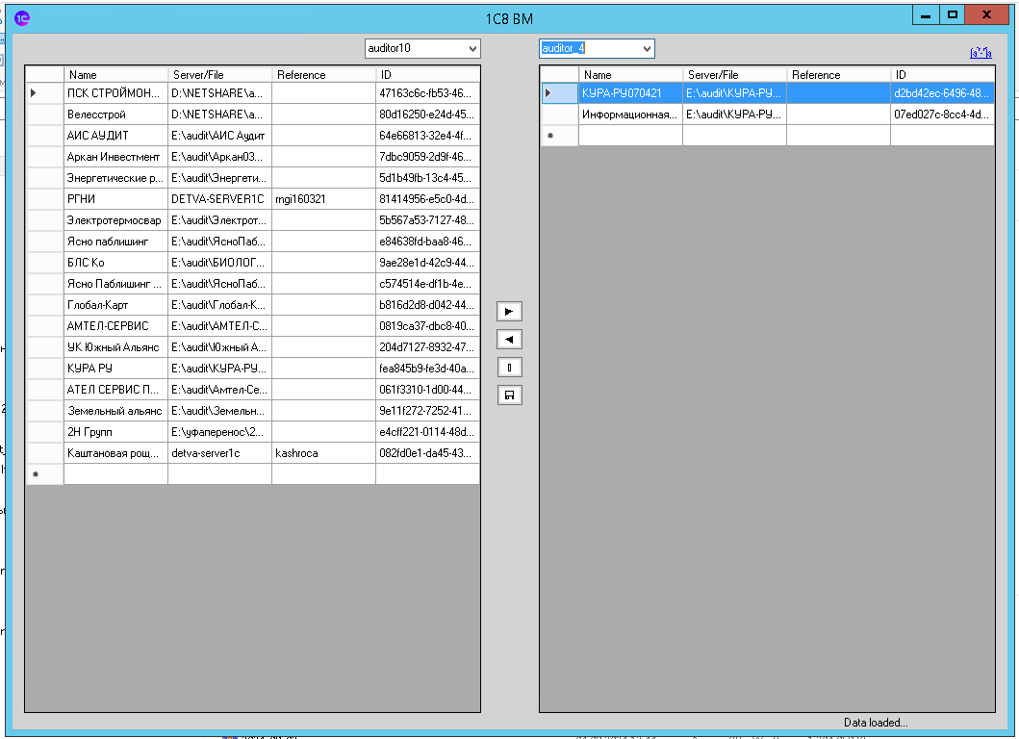Click the ID column header in left table

427,74
